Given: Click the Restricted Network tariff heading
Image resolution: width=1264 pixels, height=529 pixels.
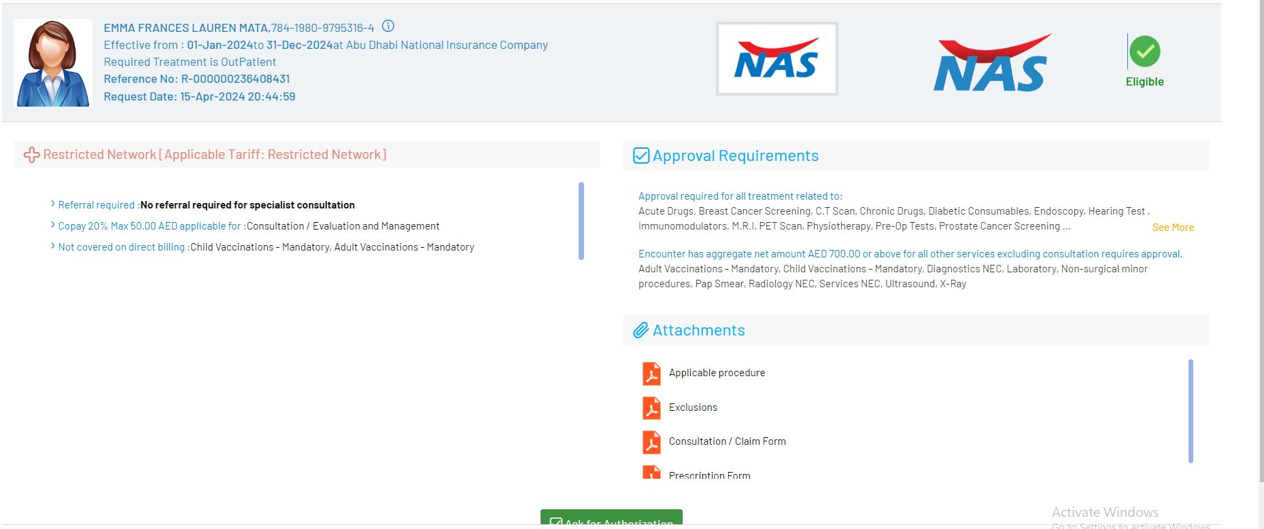Looking at the screenshot, I should (215, 155).
